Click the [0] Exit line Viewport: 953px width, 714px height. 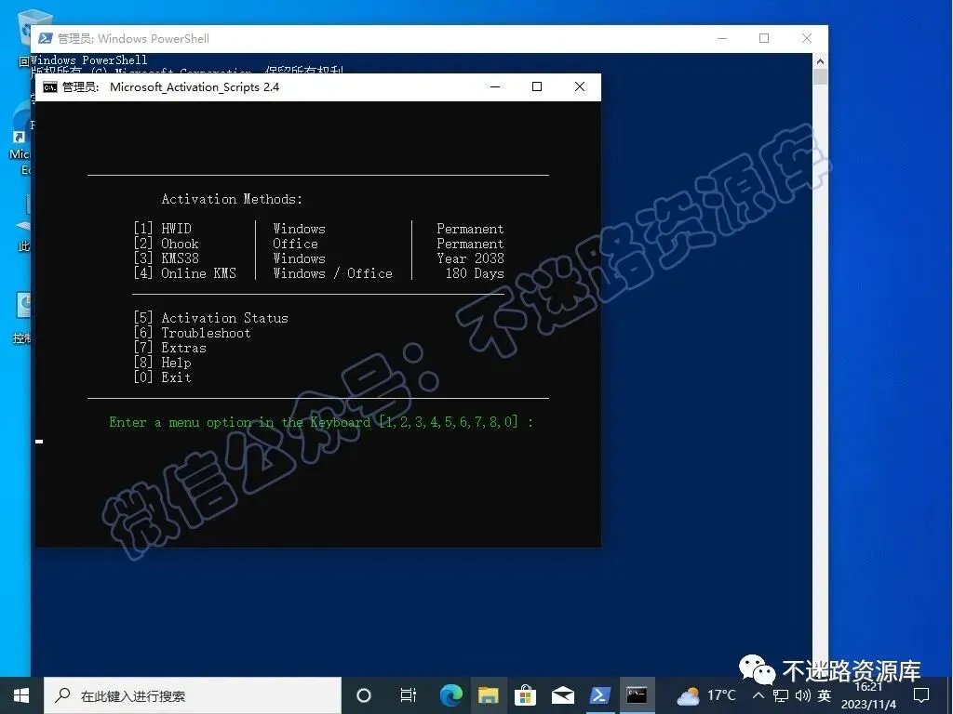click(x=162, y=377)
